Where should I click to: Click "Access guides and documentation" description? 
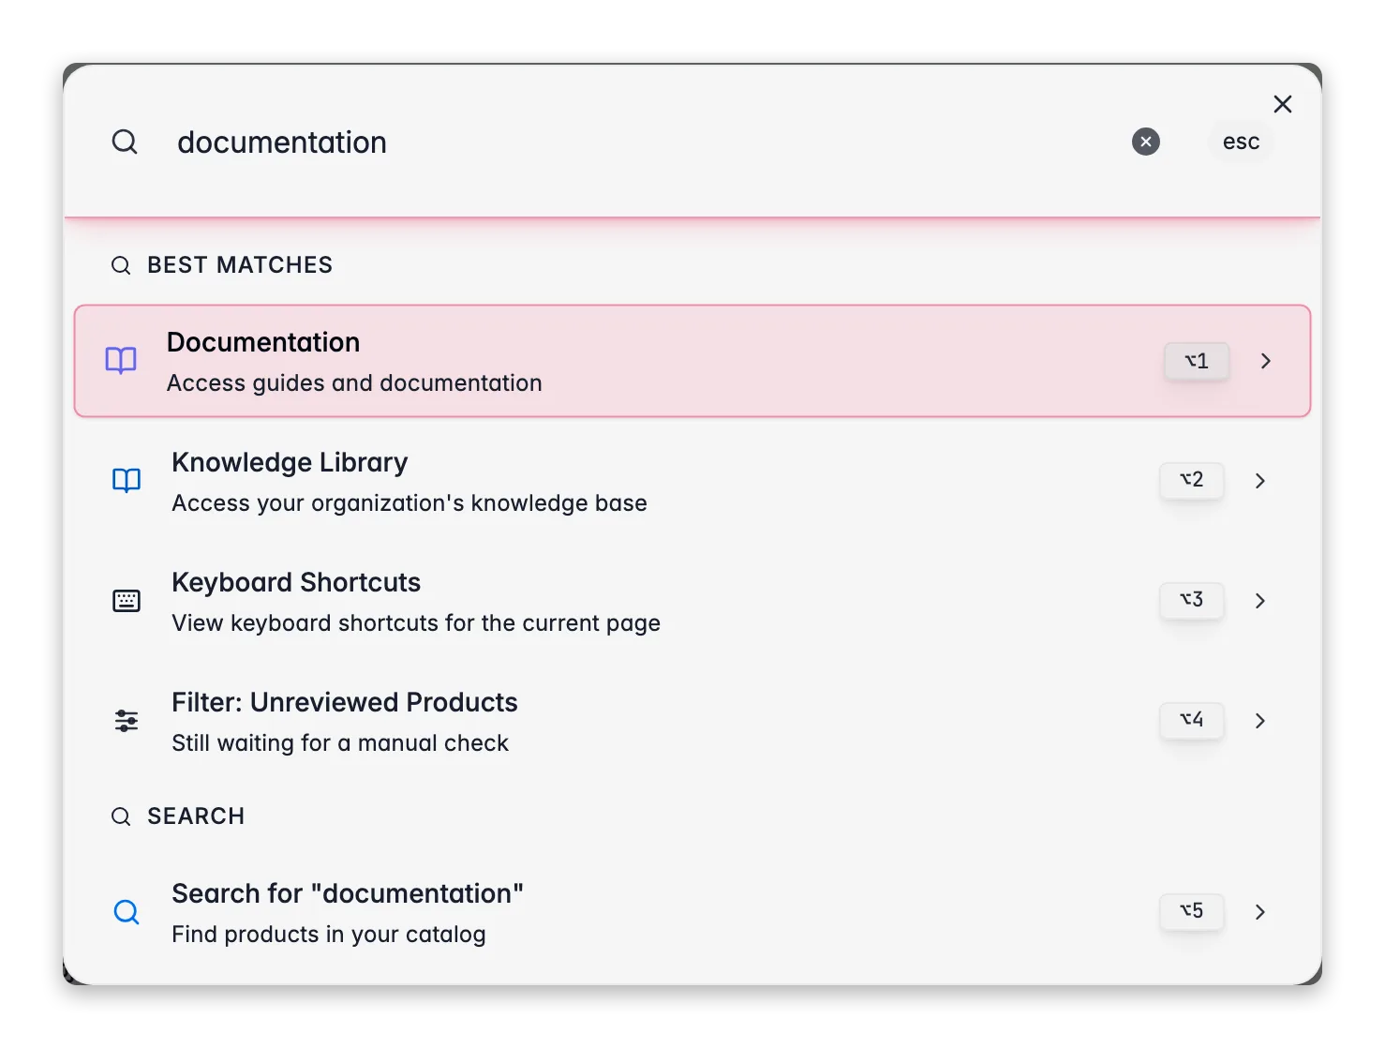pyautogui.click(x=354, y=383)
